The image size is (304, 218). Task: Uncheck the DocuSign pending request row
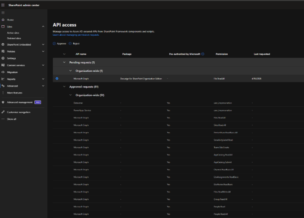click(x=57, y=78)
